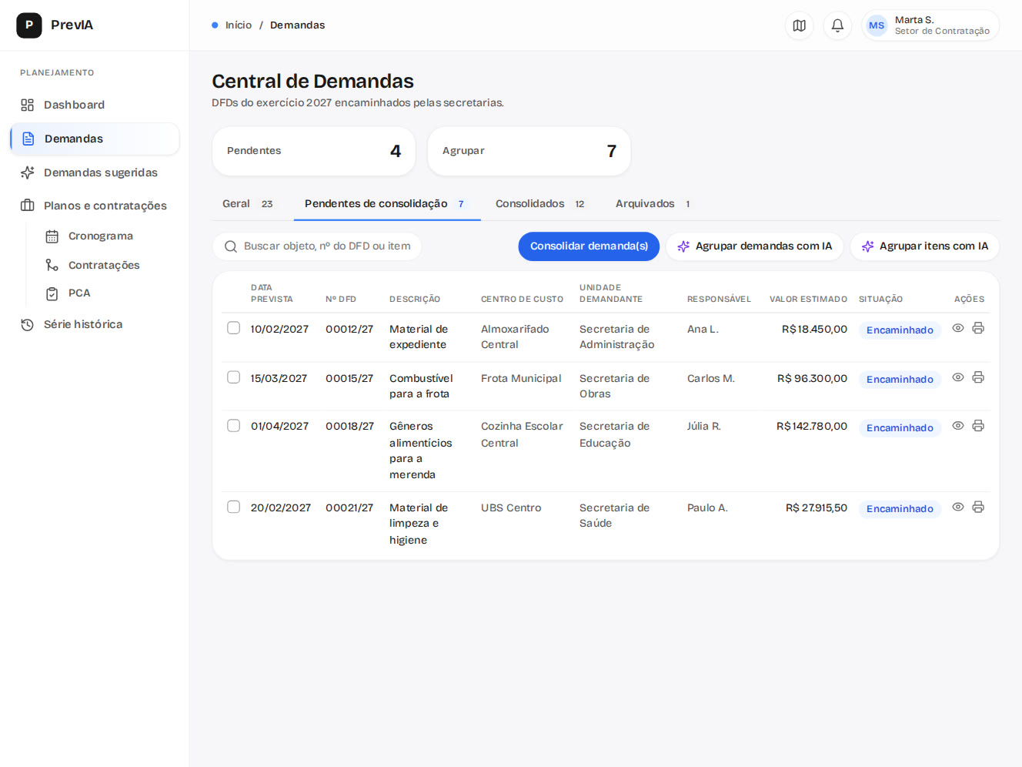Click the R$ 142.780,00 value

(x=812, y=426)
